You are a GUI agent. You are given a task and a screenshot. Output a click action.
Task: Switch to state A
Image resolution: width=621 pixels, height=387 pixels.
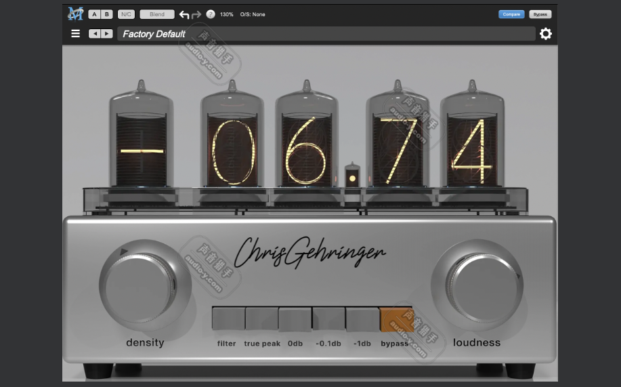(x=94, y=14)
